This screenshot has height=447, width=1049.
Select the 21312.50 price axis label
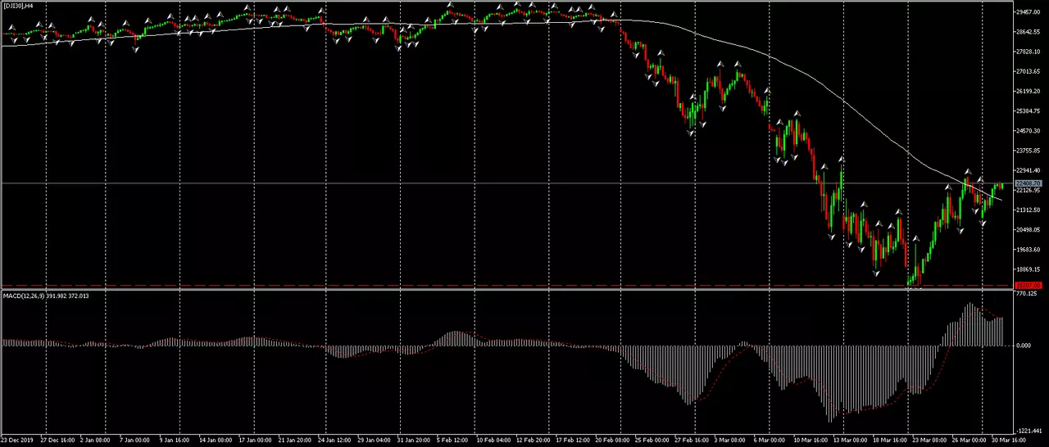(x=1028, y=210)
